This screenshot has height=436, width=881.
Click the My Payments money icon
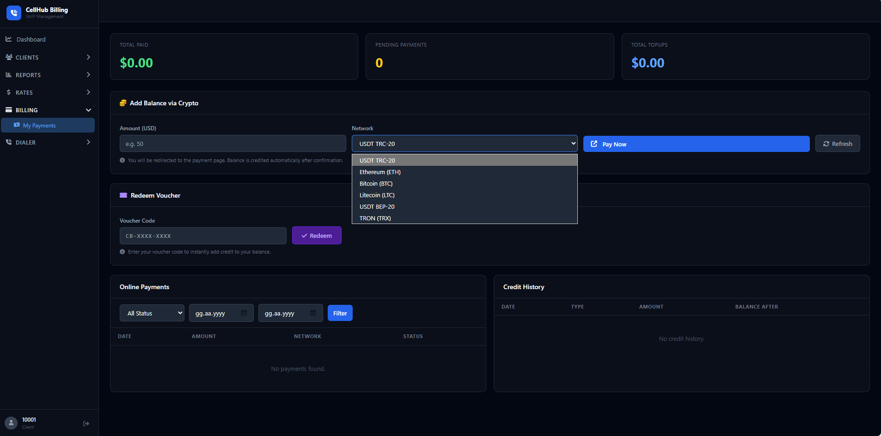[x=17, y=125]
